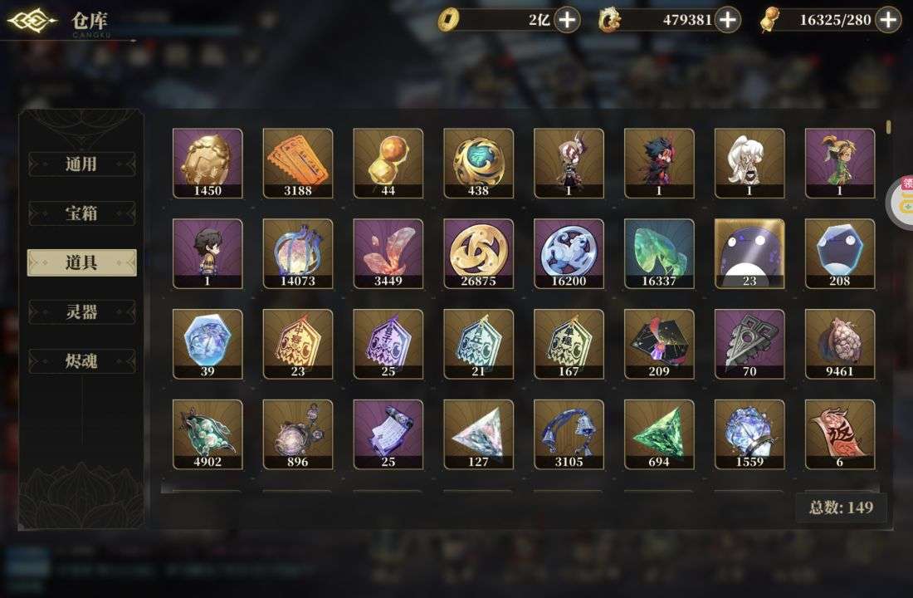The image size is (913, 598).
Task: Select the blue wolf coin with 16200
Action: tap(569, 253)
